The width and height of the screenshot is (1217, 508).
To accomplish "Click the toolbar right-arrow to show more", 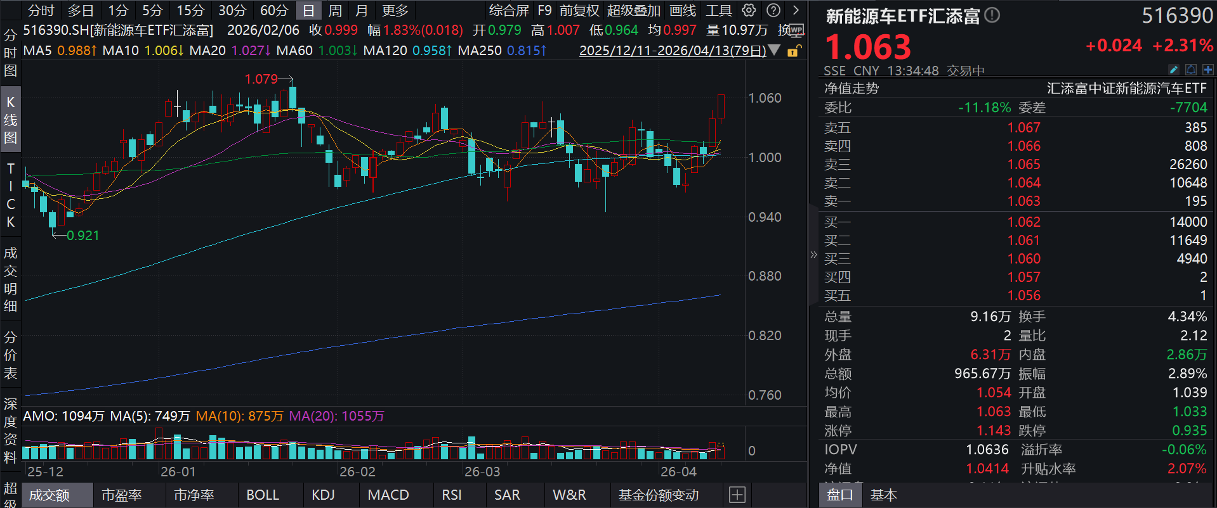I will 796,10.
